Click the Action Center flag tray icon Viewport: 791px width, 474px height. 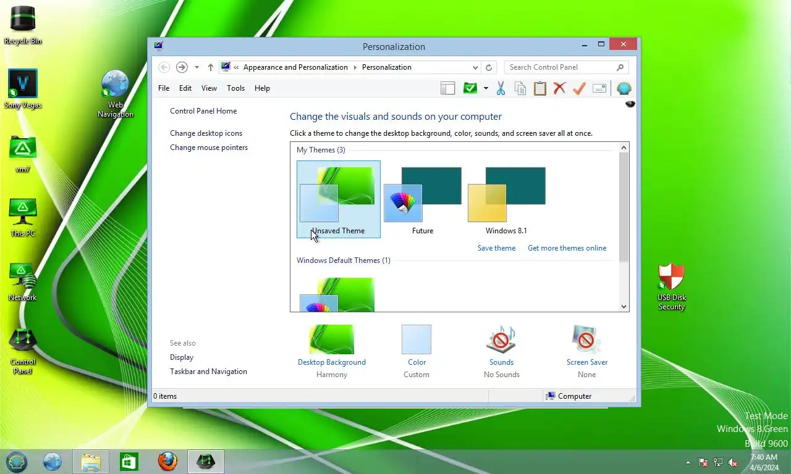703,462
